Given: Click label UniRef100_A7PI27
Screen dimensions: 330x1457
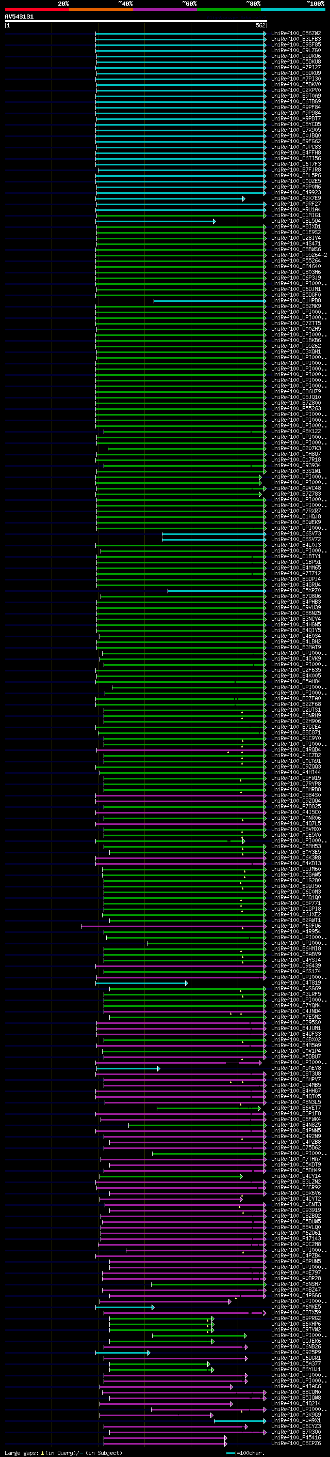Looking at the screenshot, I should [296, 67].
